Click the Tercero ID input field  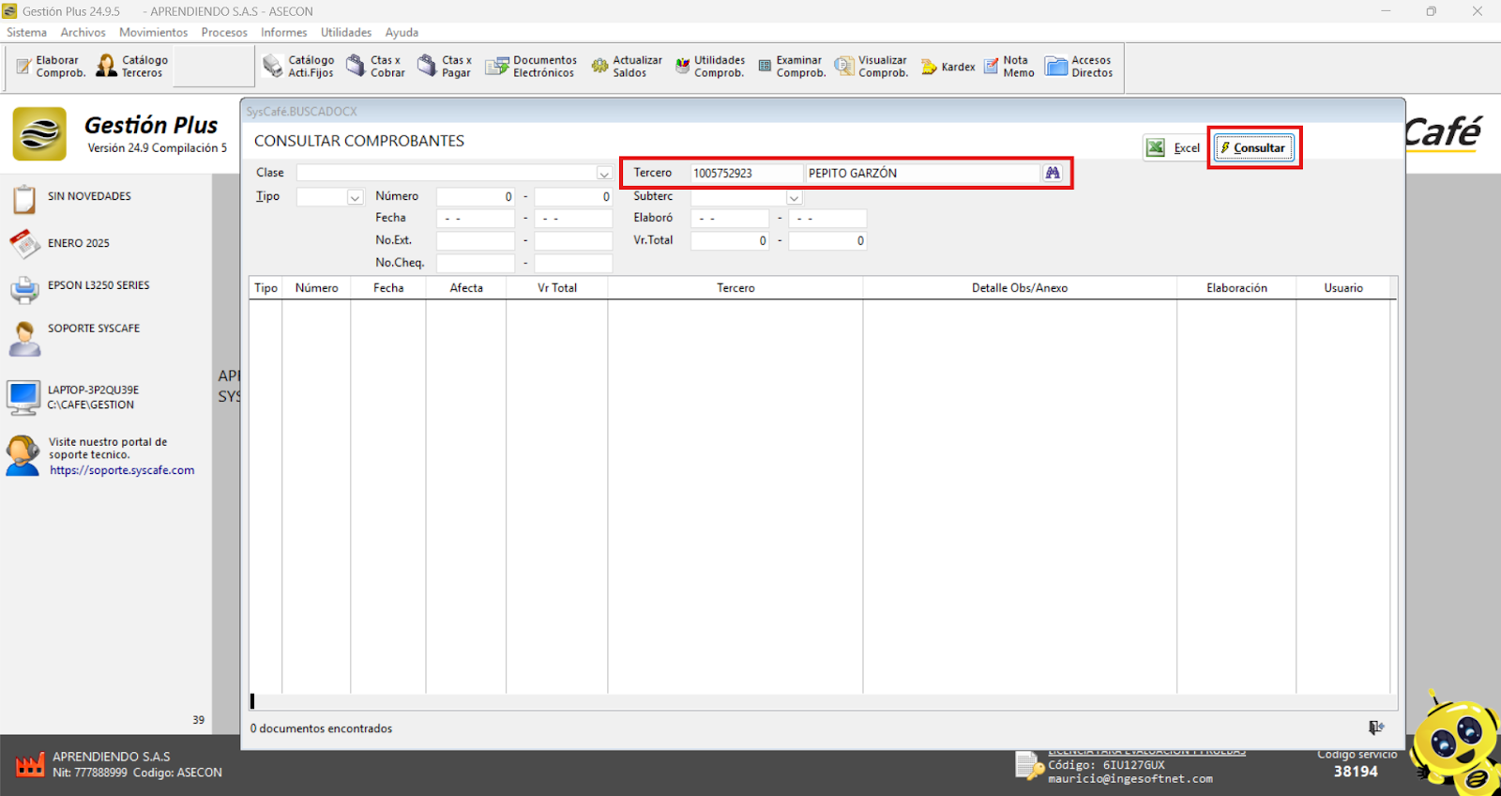746,174
